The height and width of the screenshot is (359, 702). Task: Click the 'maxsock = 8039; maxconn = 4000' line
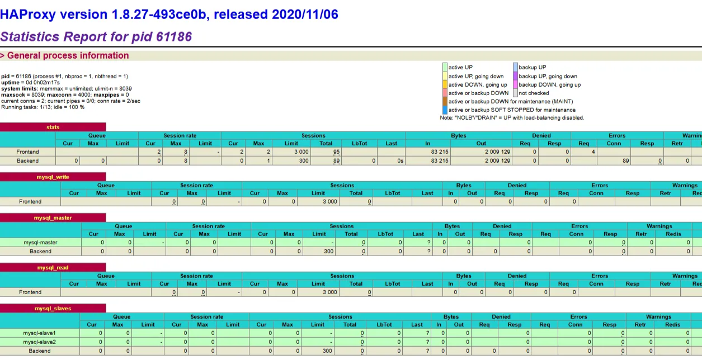[x=65, y=95]
